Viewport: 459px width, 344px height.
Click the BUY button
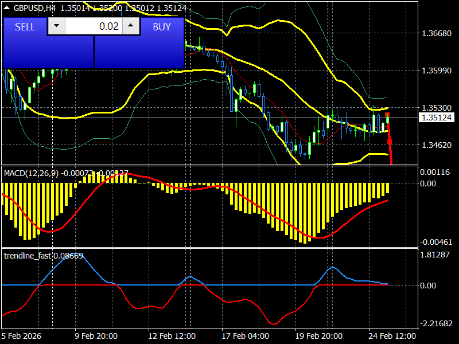click(x=162, y=26)
